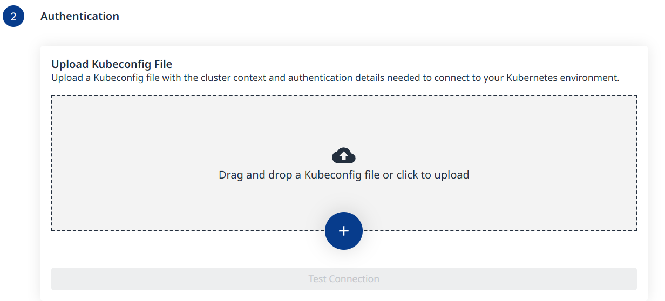Image resolution: width=665 pixels, height=301 pixels.
Task: Click the bottom dashed border left of the plus button
Action: coord(189,230)
